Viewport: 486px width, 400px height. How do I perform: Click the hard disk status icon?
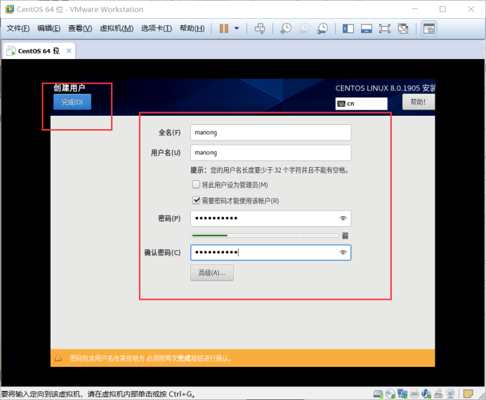point(378,394)
